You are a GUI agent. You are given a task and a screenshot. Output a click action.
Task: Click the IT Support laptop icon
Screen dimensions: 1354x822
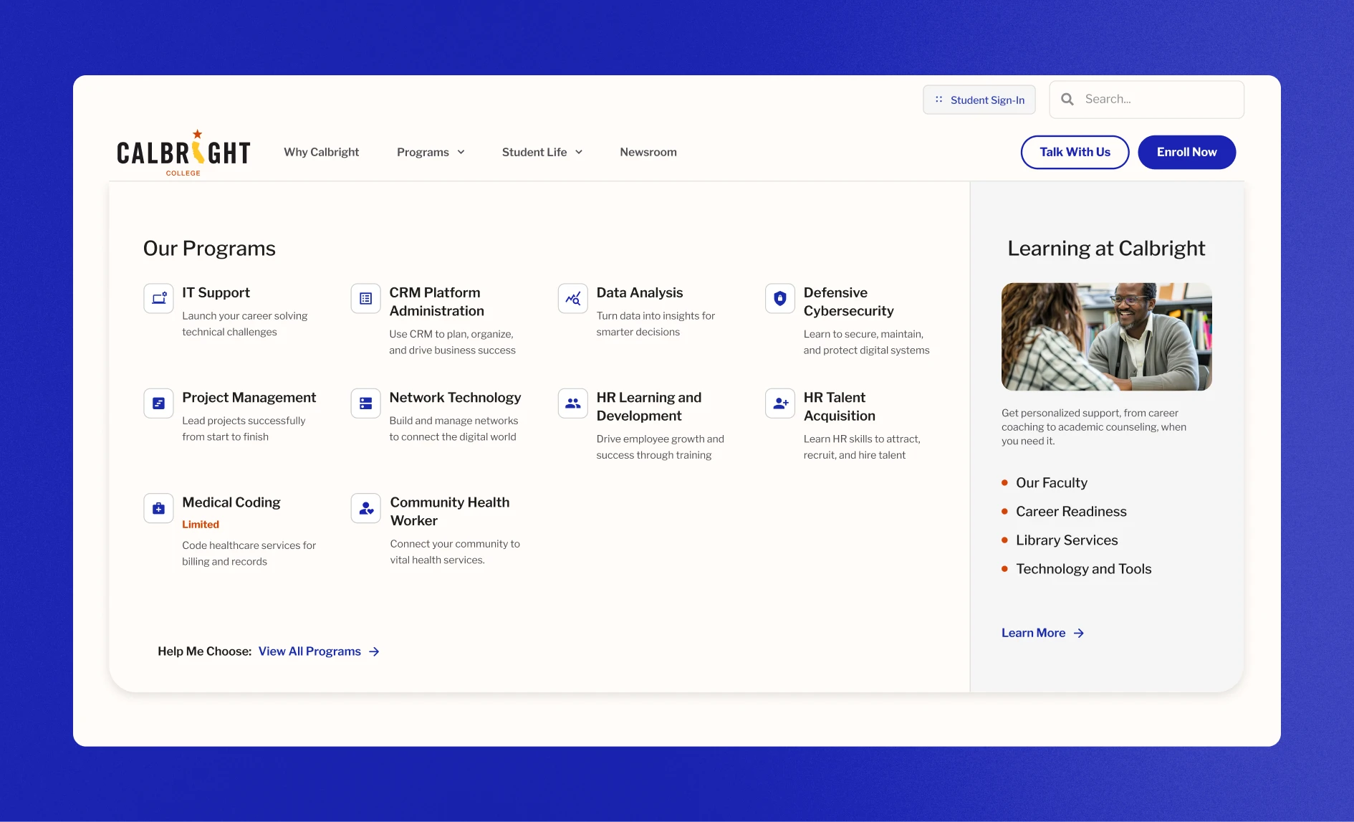pyautogui.click(x=158, y=298)
